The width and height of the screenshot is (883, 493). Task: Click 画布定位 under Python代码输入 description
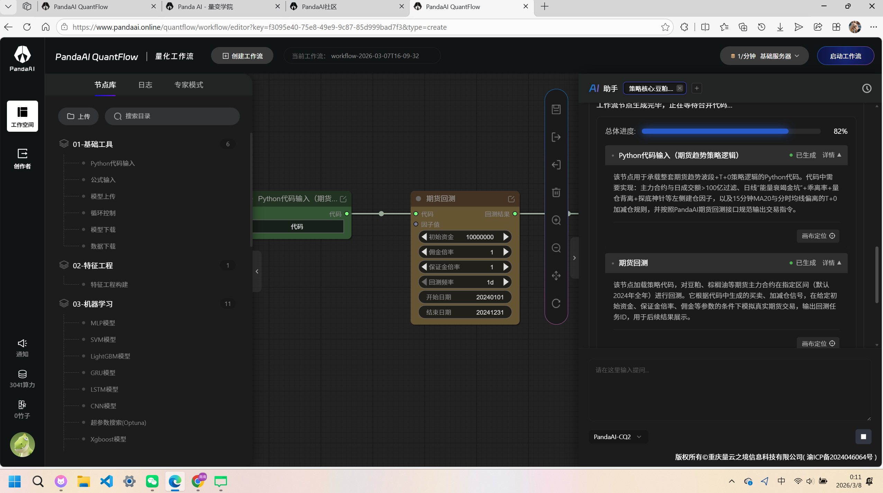[x=818, y=236]
